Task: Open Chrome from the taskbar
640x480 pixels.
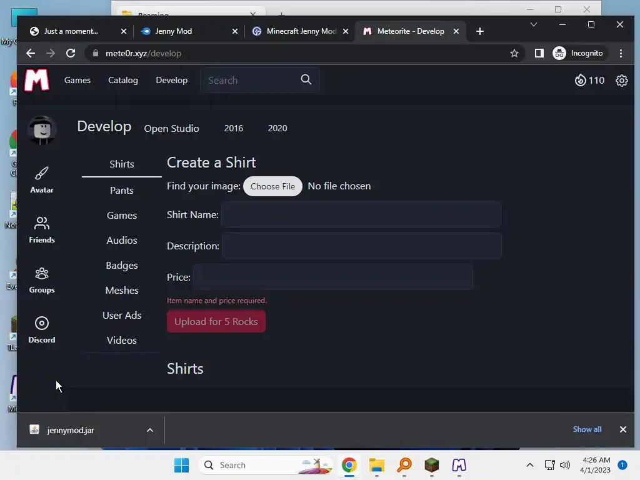Action: click(x=349, y=465)
